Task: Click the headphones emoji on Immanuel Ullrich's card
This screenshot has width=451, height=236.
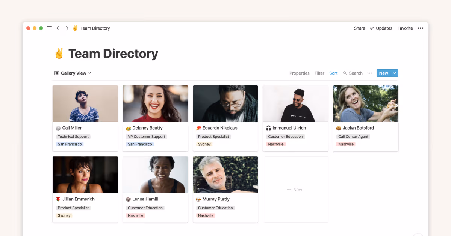Action: click(x=268, y=128)
